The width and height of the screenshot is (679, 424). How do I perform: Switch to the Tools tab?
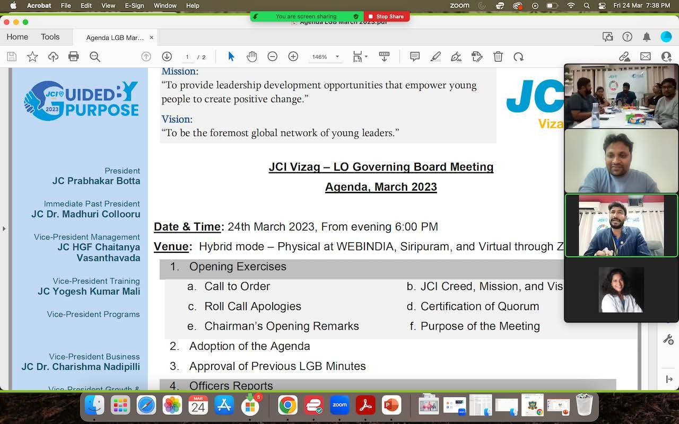[x=50, y=37]
